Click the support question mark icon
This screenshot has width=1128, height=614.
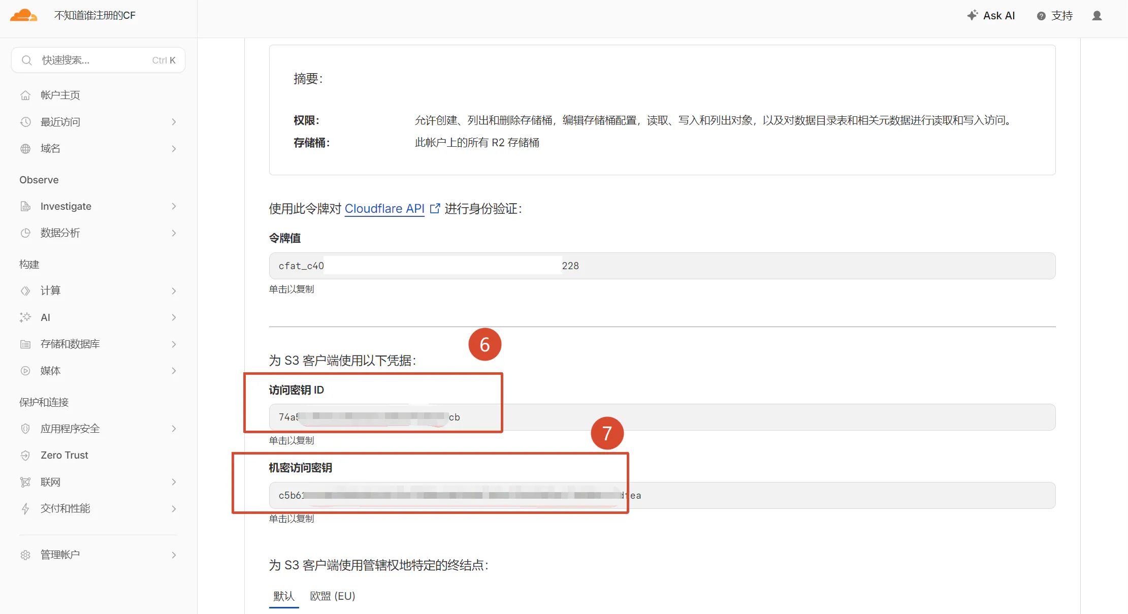coord(1041,16)
